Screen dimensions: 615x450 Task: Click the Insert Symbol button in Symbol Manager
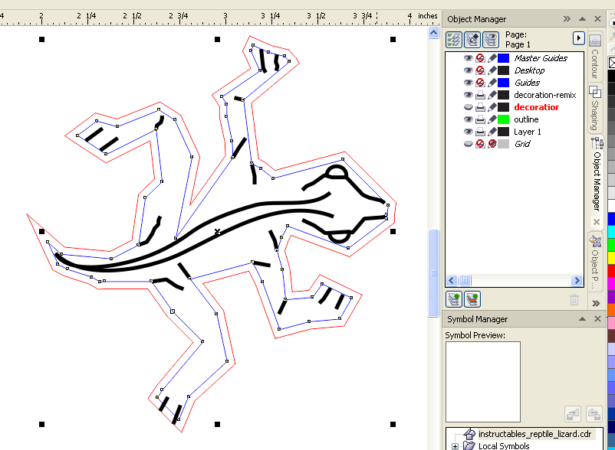(x=573, y=414)
